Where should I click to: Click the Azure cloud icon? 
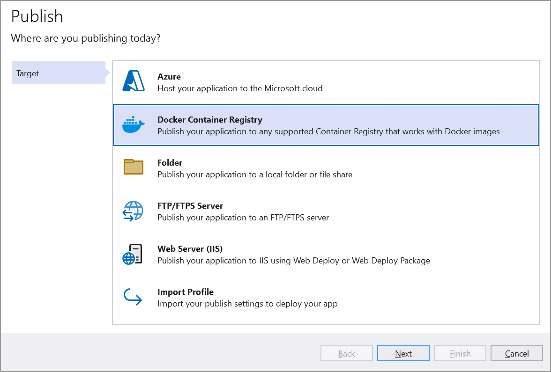click(133, 80)
